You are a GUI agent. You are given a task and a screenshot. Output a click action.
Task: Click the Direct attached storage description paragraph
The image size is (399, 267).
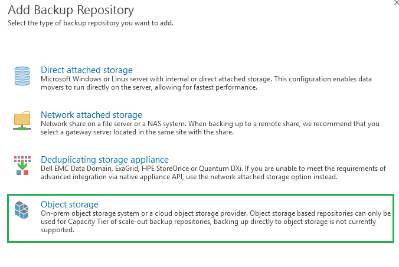(207, 83)
